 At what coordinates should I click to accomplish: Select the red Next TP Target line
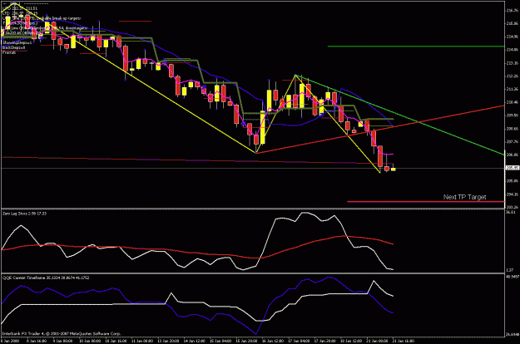[x=426, y=202]
